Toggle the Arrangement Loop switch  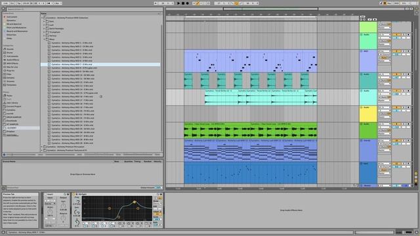(x=236, y=3)
